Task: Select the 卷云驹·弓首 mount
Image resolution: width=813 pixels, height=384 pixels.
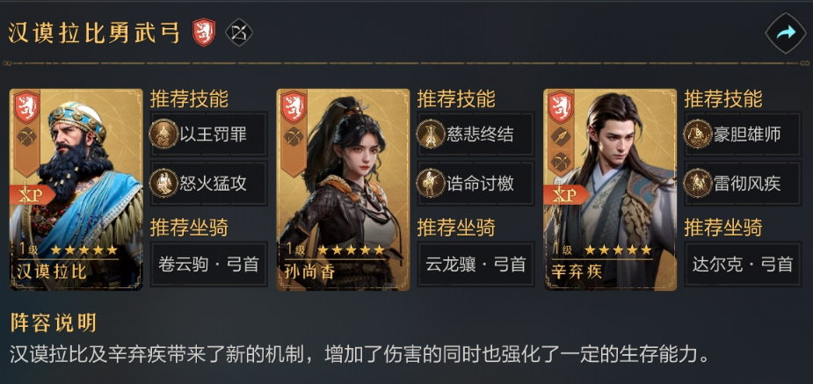Action: pos(209,264)
